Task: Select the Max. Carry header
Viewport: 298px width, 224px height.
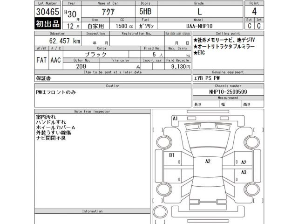Action: [x=178, y=49]
